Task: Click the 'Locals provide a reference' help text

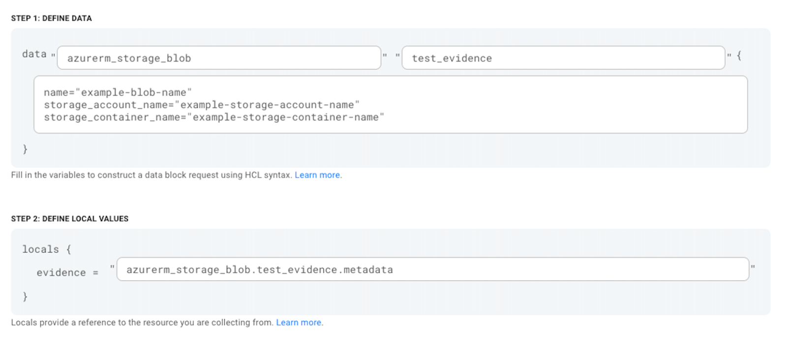Action: click(x=142, y=322)
